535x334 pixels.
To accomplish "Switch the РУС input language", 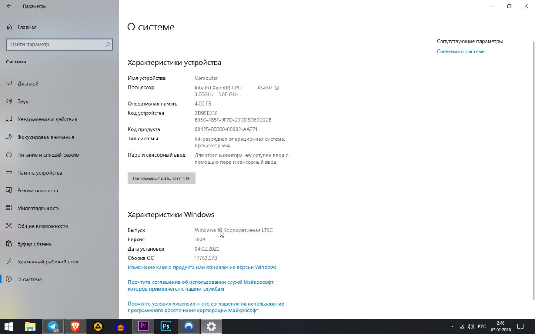I will [482, 326].
